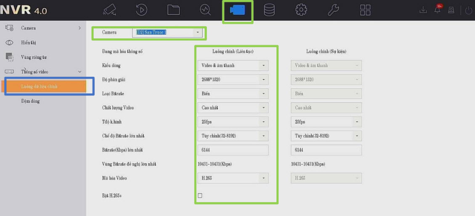This screenshot has width=475, height=216.
Task: Open the playback icon in top bar
Action: click(141, 10)
